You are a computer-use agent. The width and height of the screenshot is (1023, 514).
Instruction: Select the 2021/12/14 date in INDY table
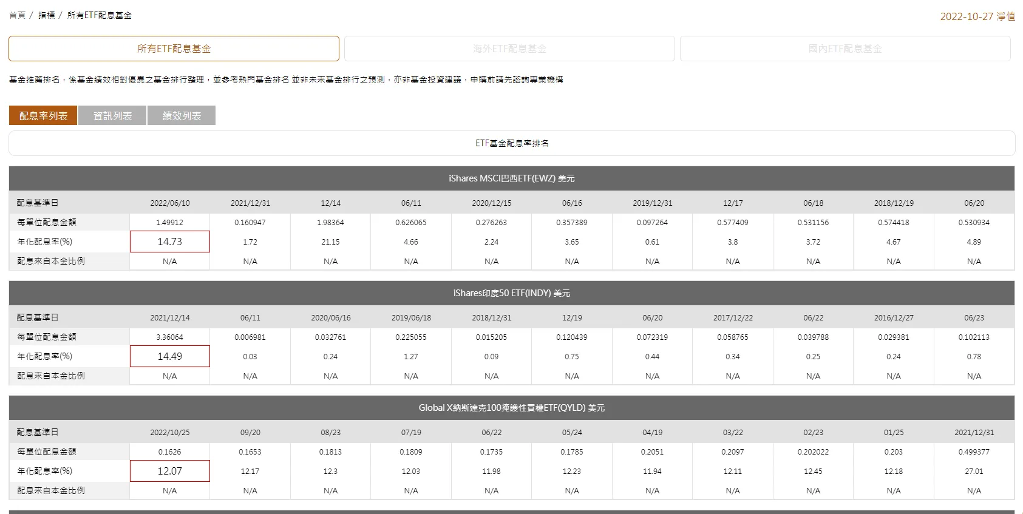pyautogui.click(x=170, y=318)
